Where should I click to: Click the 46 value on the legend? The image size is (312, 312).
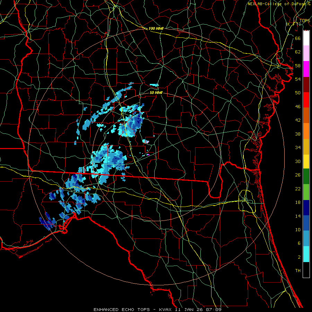point(298,107)
